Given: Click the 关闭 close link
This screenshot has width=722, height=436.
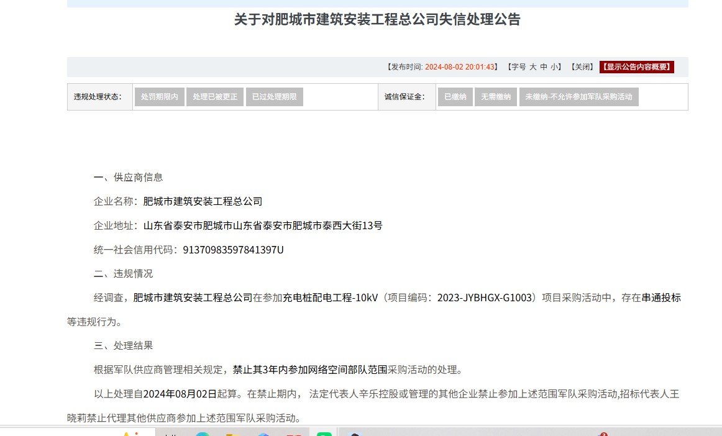Looking at the screenshot, I should [582, 67].
